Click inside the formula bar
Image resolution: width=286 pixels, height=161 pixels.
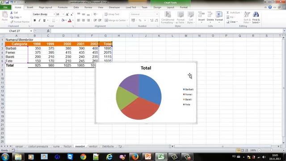tap(167, 31)
